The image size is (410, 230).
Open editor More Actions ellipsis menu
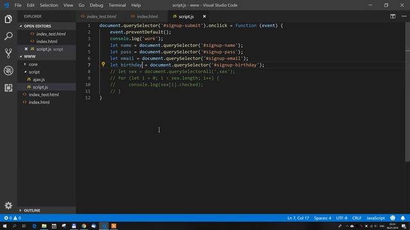click(x=404, y=16)
